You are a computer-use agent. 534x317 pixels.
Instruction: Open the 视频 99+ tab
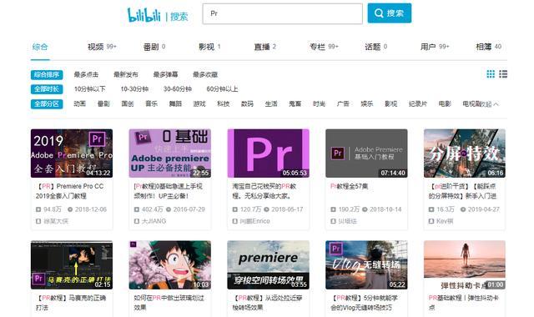coord(102,47)
